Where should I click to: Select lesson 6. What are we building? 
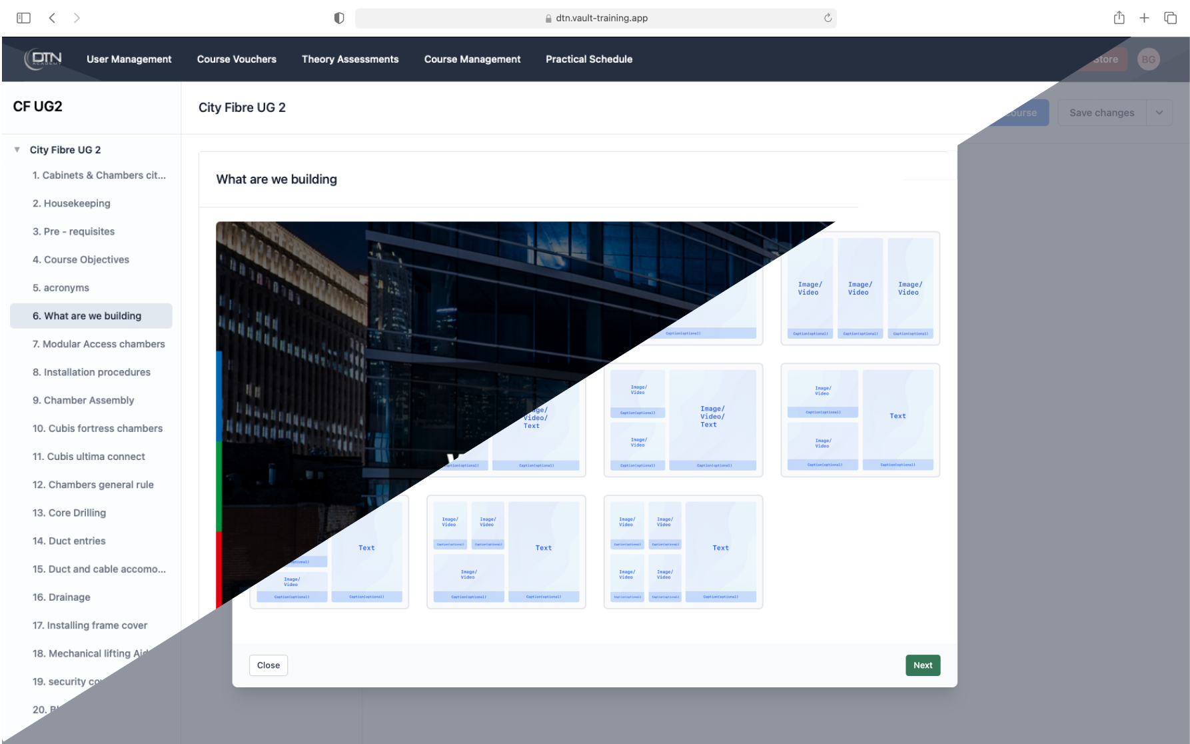tap(87, 315)
